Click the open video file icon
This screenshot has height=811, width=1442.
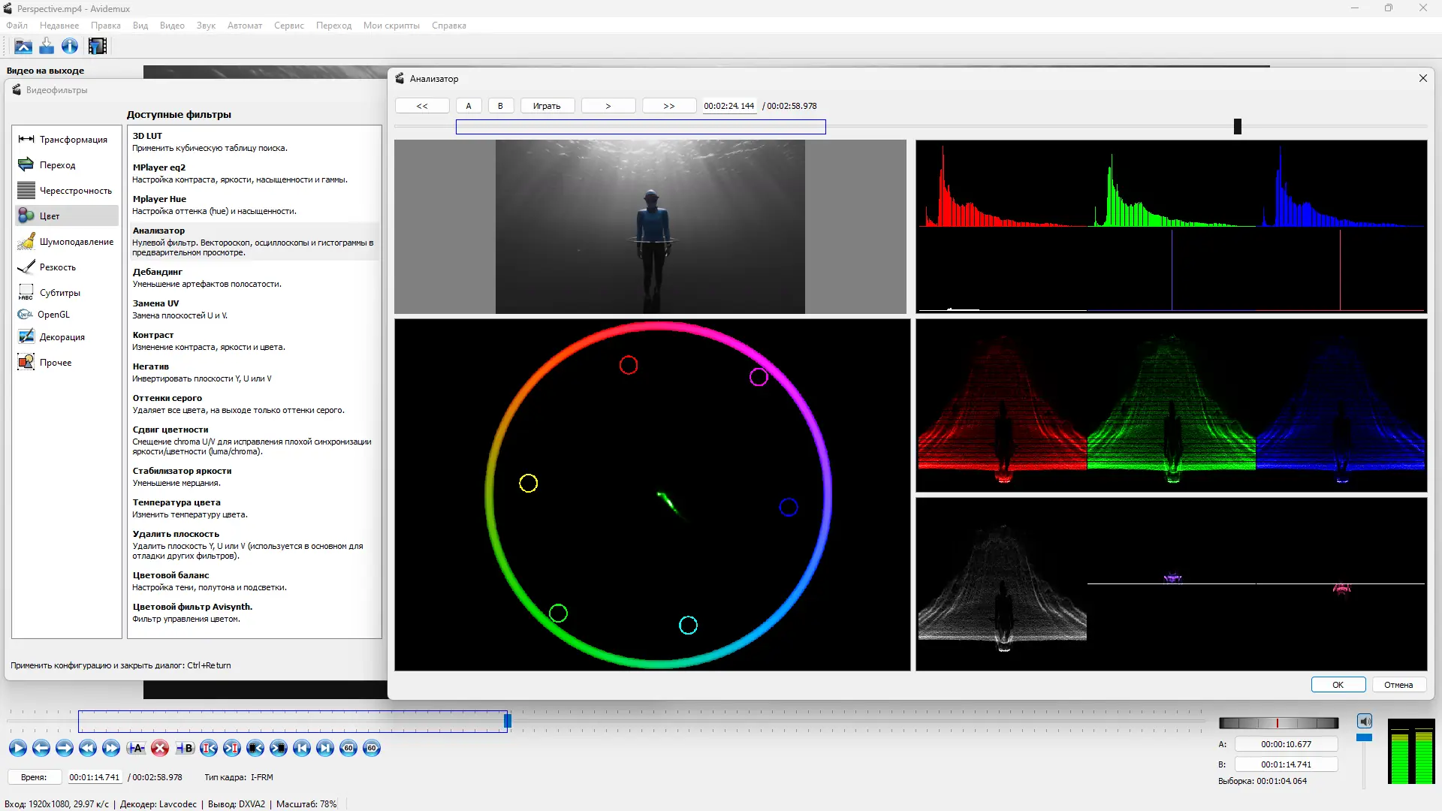click(23, 47)
